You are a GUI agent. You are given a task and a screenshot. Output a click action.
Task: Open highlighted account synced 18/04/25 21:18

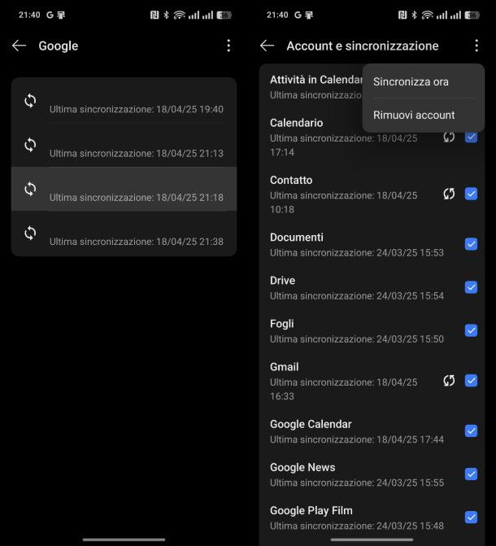coord(124,189)
